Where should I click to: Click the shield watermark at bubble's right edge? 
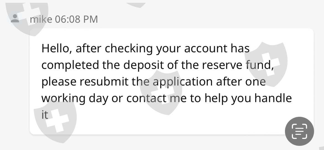pos(266,60)
